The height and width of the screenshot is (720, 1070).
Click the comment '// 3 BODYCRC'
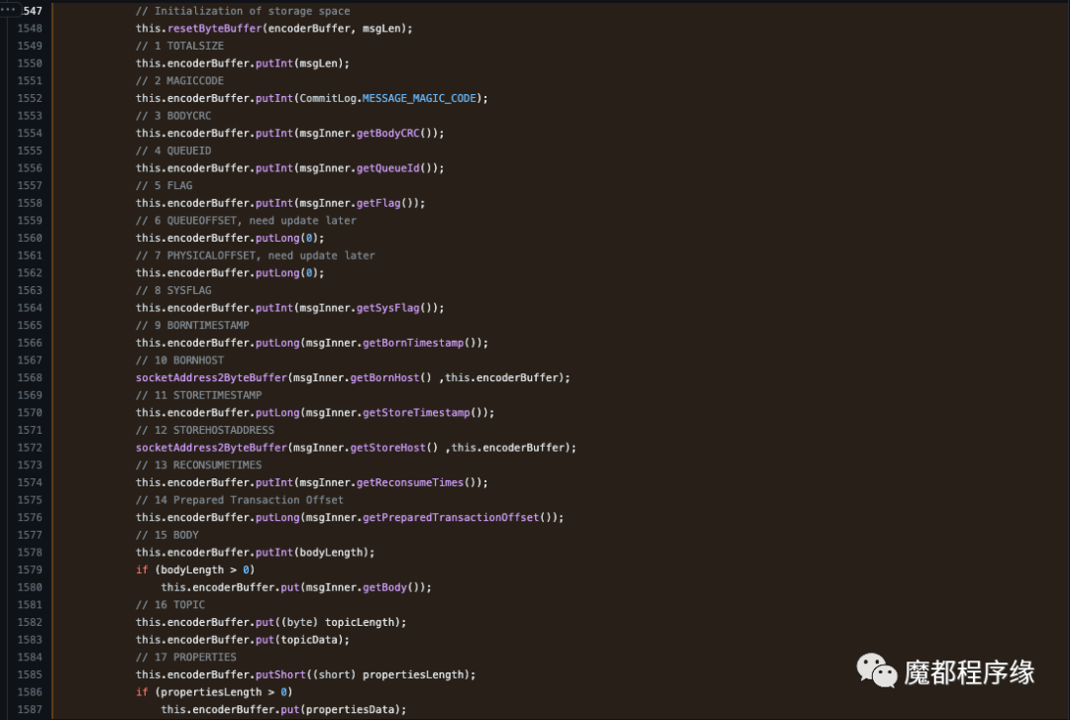[173, 116]
